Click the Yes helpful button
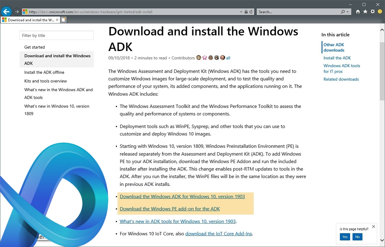The width and height of the screenshot is (385, 247). (x=345, y=237)
